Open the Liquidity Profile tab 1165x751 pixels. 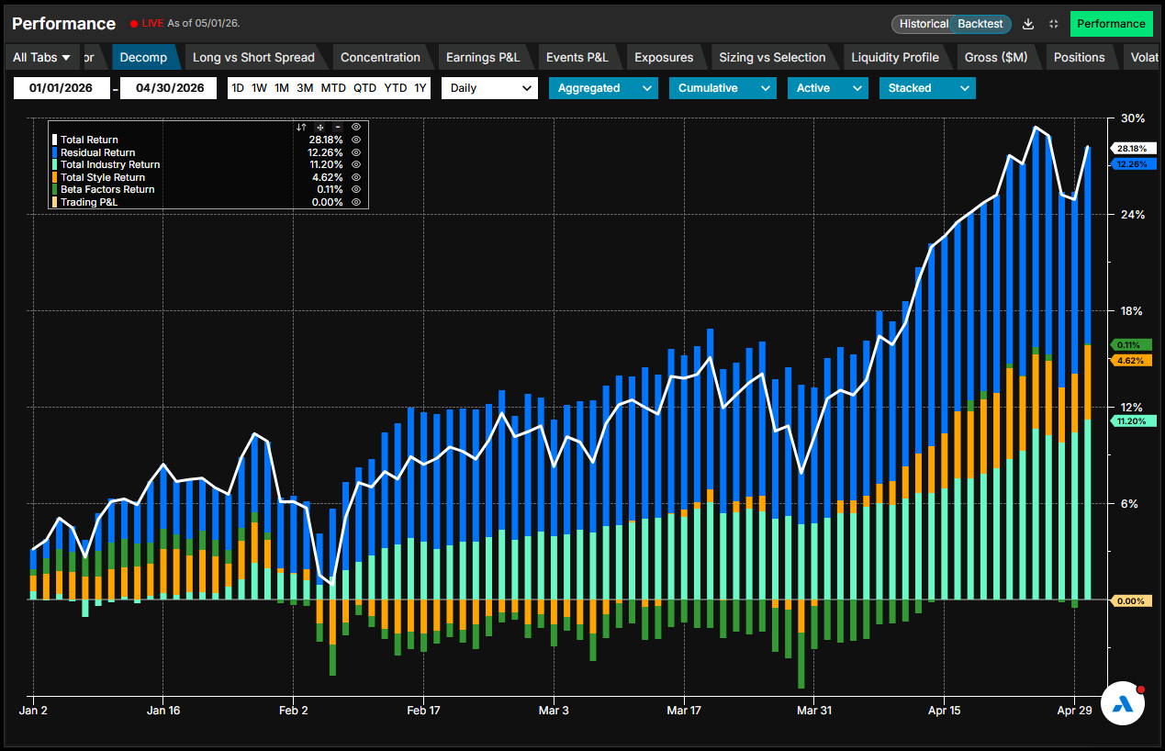pos(895,57)
